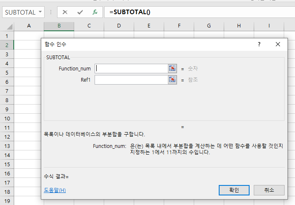Click in the Ref1 input field
The width and height of the screenshot is (295, 205).
[131, 80]
